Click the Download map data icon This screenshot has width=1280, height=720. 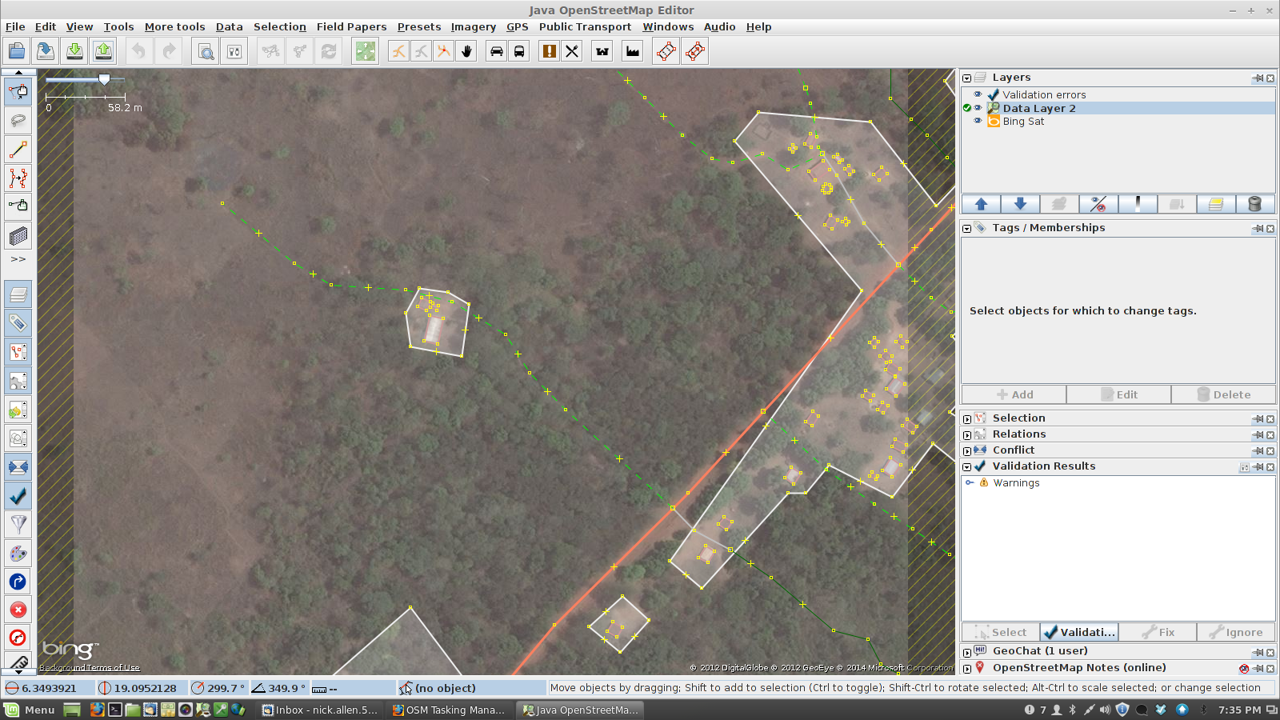point(74,51)
